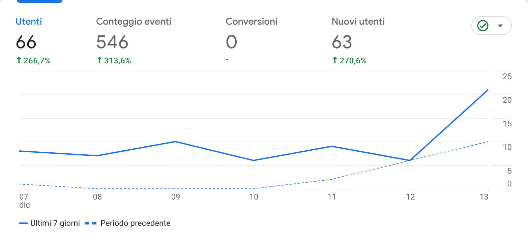The image size is (528, 240).
Task: Click the green up arrow beside 313,6%
Action: click(x=99, y=61)
